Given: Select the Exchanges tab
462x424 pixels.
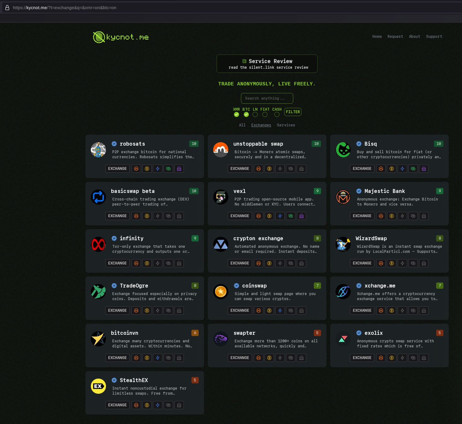Looking at the screenshot, I should pyautogui.click(x=261, y=125).
